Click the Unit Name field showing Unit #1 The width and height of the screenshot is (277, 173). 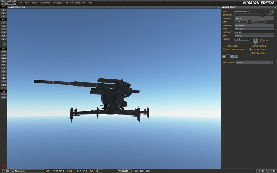(x=254, y=32)
